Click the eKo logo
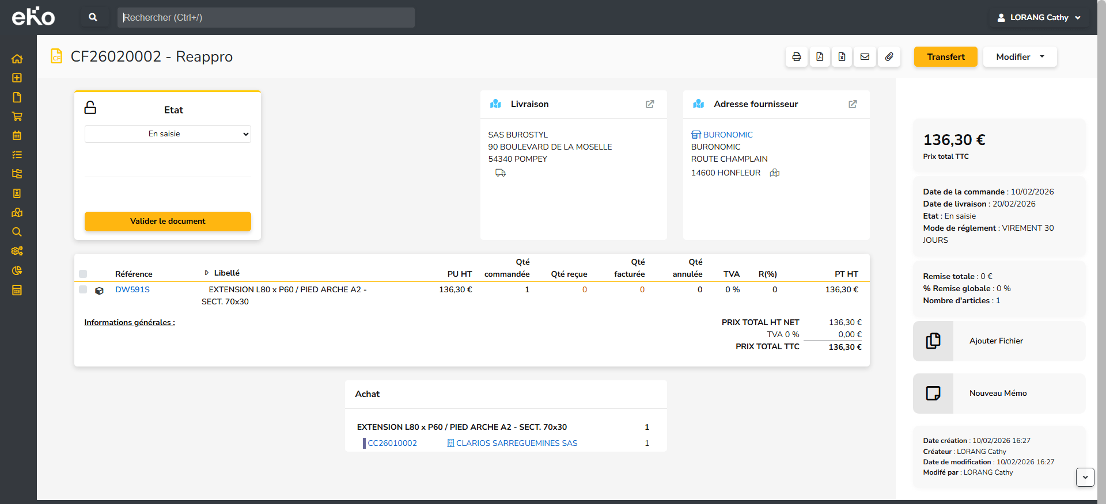Screen dimensions: 1106x504 33,17
